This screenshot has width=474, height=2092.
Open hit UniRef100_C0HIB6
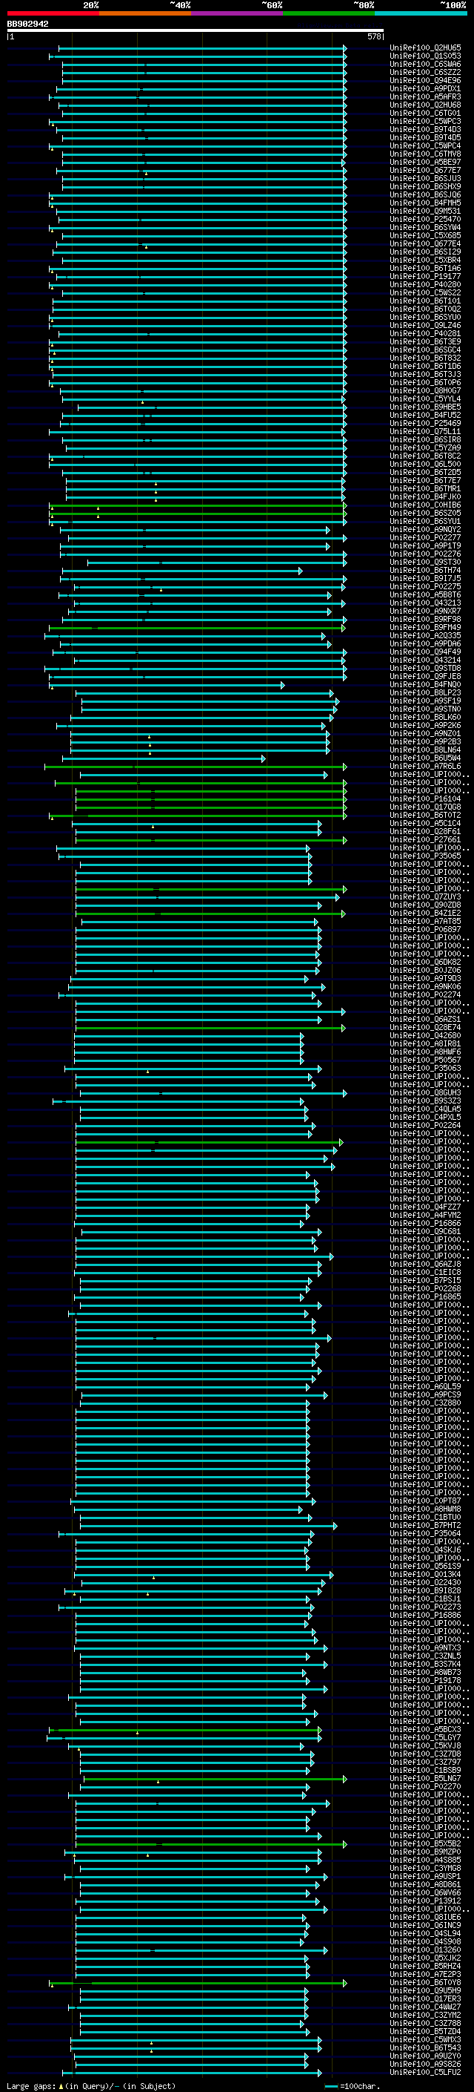pyautogui.click(x=425, y=505)
